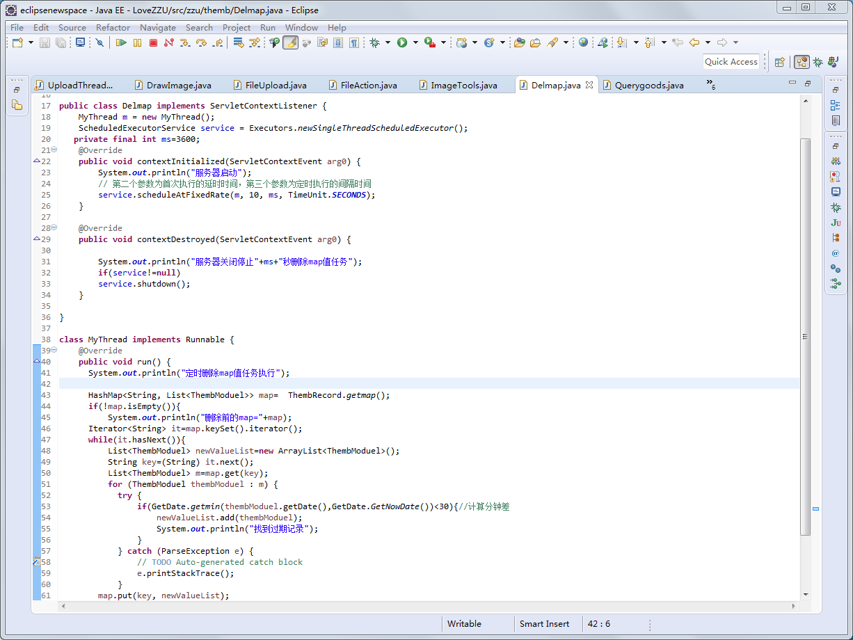Open the Run launch dropdown arrow
The image size is (853, 640).
(415, 43)
